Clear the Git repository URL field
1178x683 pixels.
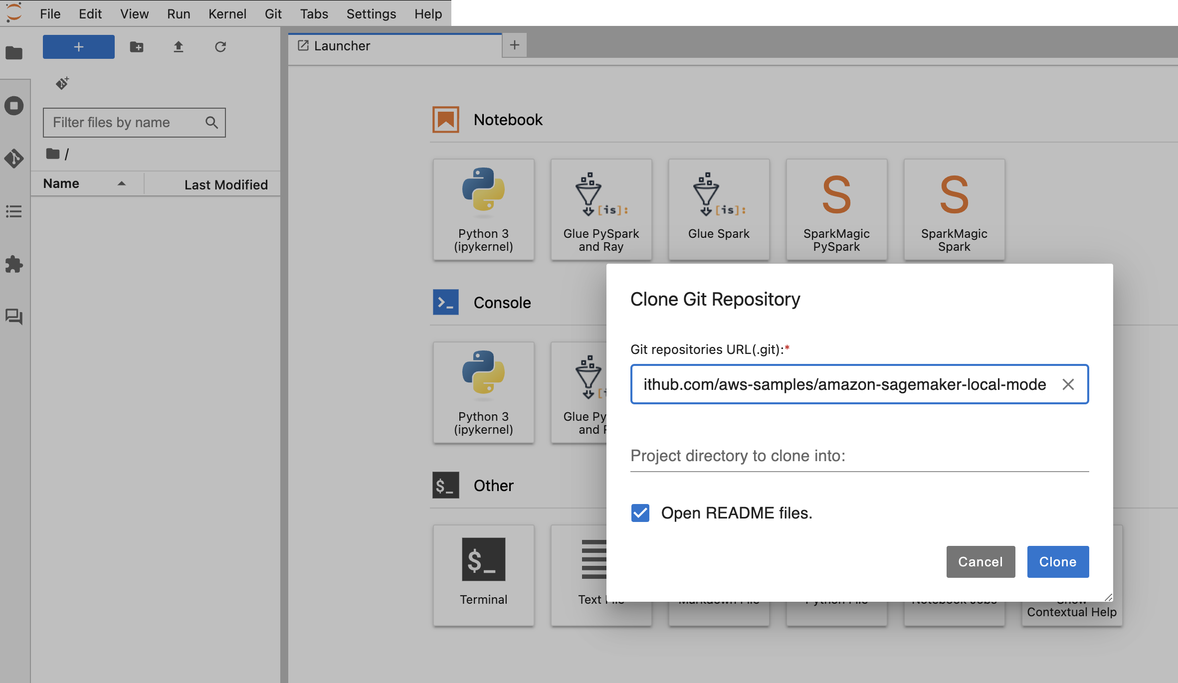pos(1068,384)
